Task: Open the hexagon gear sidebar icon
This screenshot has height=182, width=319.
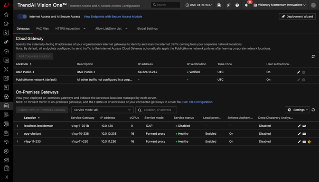Action: tap(6, 151)
